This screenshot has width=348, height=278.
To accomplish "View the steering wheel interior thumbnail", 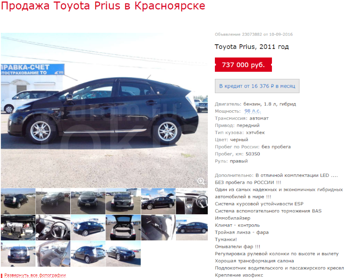I will 53,228.
